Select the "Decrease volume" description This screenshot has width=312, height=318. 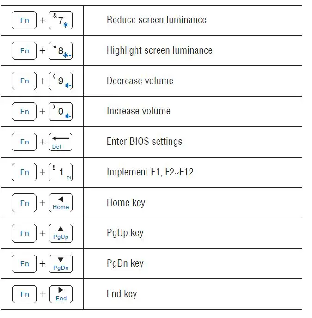click(140, 81)
